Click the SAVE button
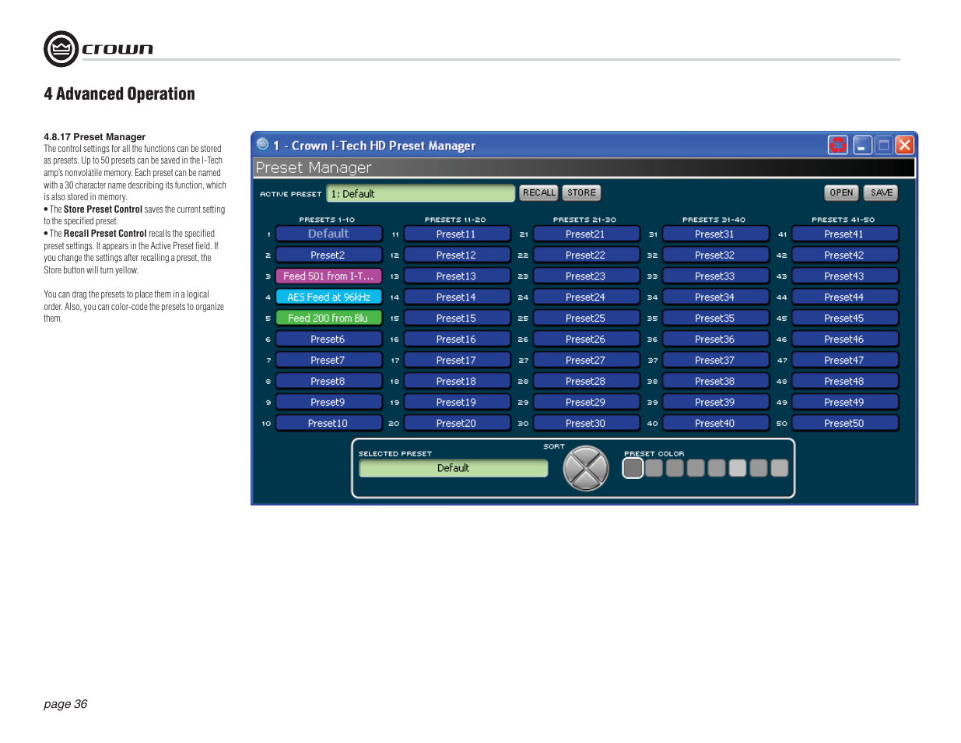This screenshot has height=743, width=961. point(881,192)
